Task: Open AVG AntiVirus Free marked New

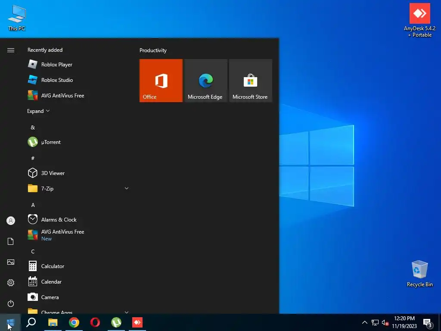Action: tap(78, 235)
